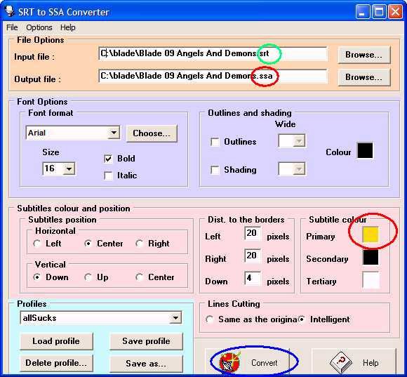The image size is (407, 377).
Task: Click the Load profile button
Action: pos(56,341)
